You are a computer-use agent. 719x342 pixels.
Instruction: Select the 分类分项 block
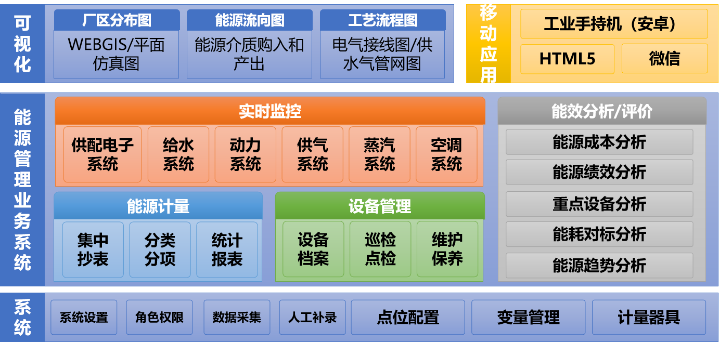click(x=160, y=249)
